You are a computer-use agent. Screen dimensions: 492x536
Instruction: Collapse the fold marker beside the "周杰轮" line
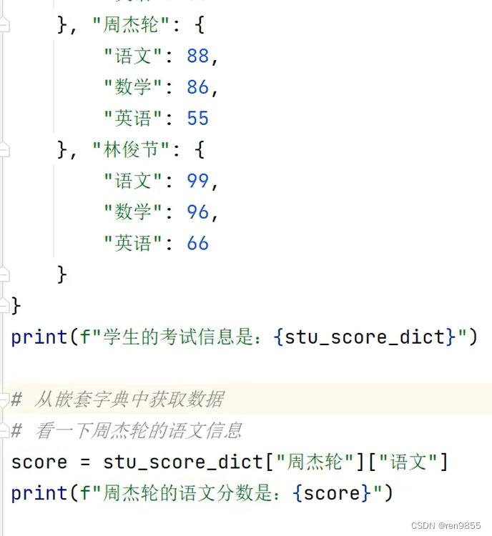point(4,25)
